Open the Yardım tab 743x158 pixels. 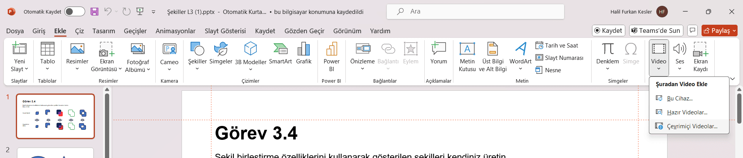click(380, 31)
